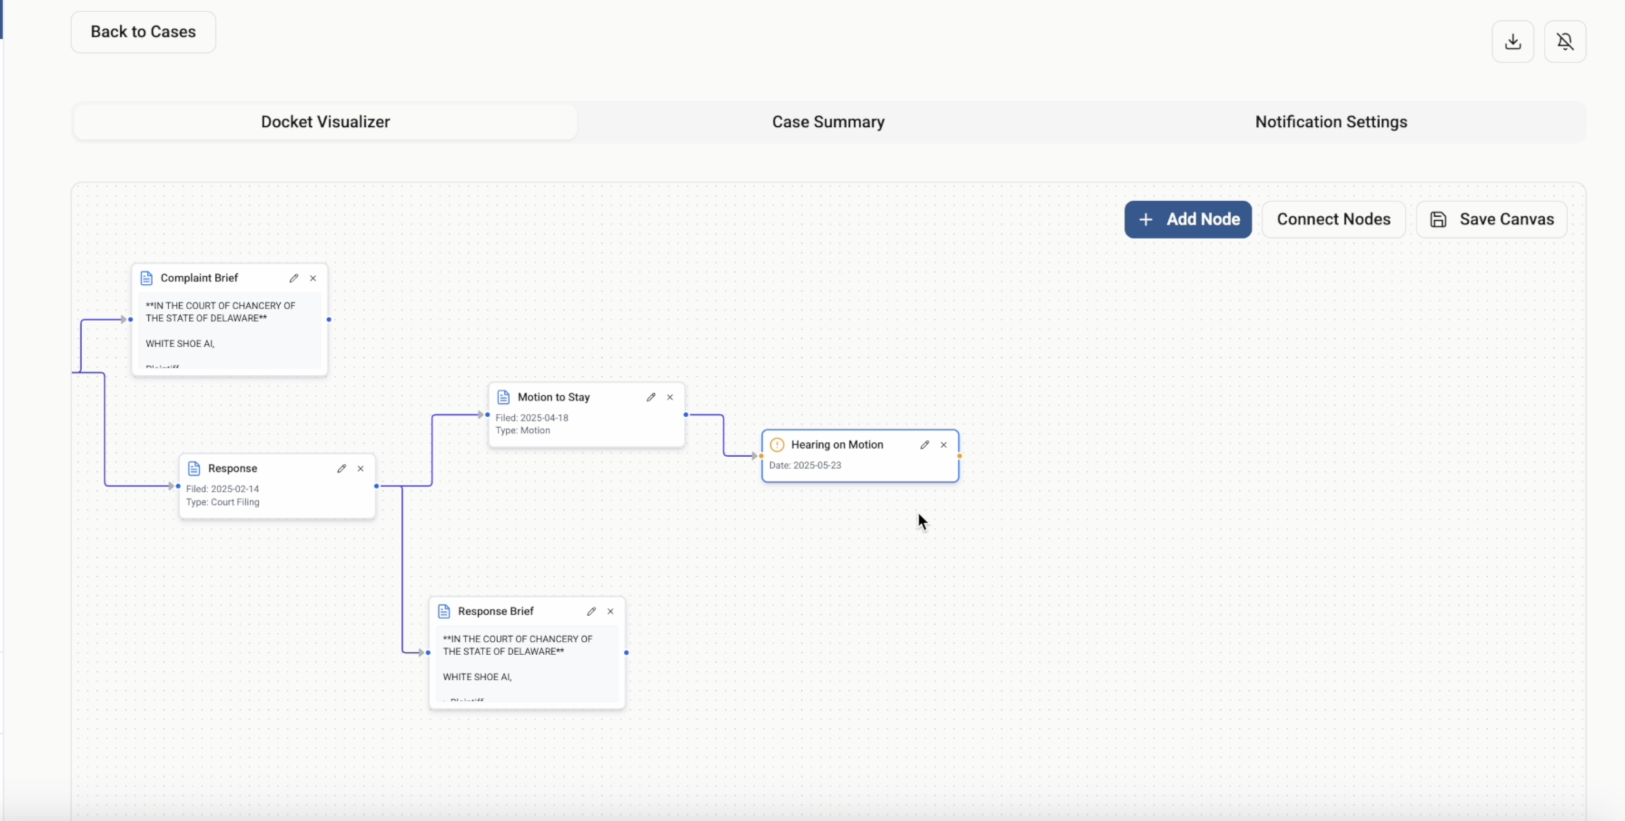Click the Motion to Stay document icon
This screenshot has width=1625, height=821.
[x=503, y=397]
